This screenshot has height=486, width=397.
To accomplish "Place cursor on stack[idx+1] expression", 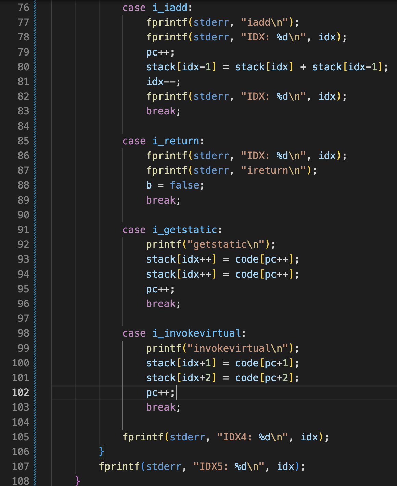I will pyautogui.click(x=181, y=363).
